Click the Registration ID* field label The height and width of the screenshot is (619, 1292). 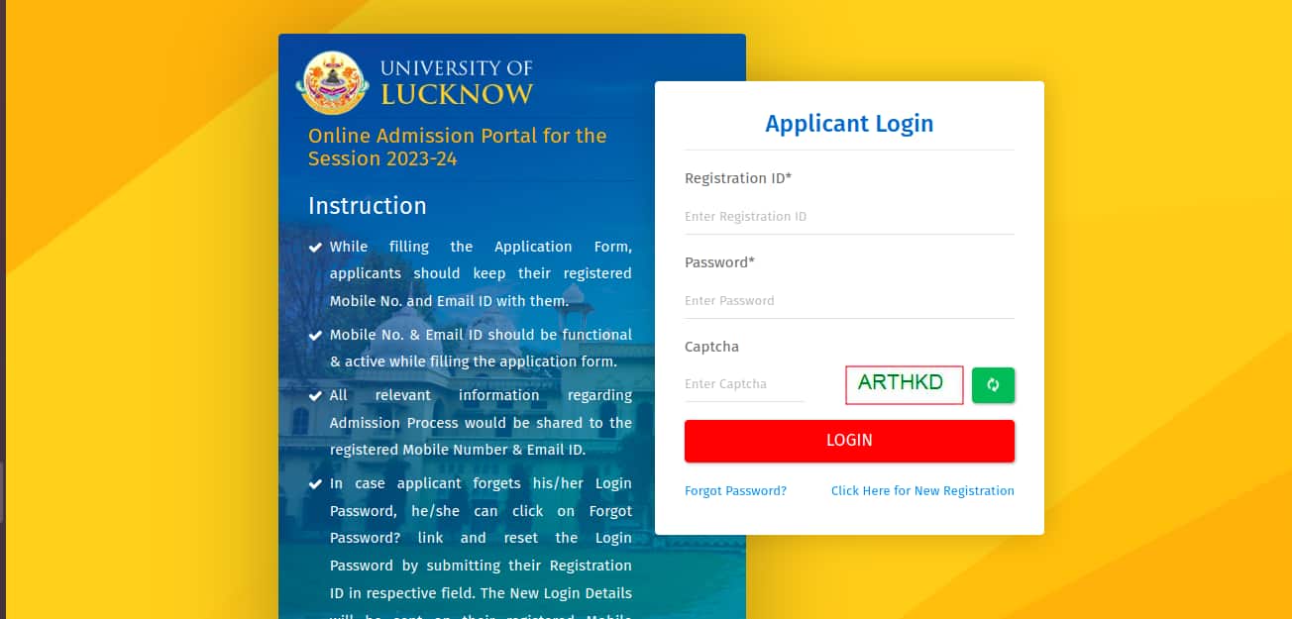738,179
